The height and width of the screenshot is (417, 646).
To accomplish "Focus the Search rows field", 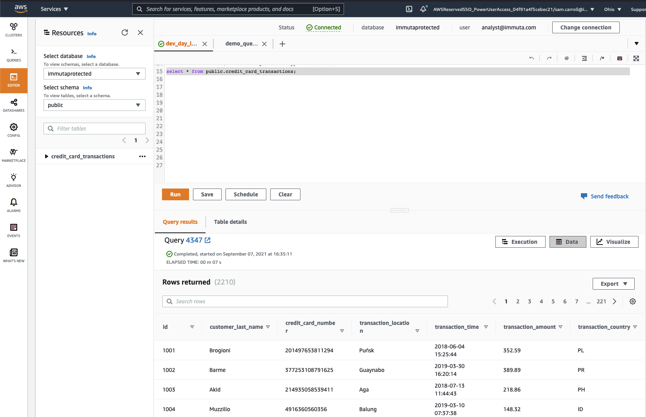I will point(305,301).
